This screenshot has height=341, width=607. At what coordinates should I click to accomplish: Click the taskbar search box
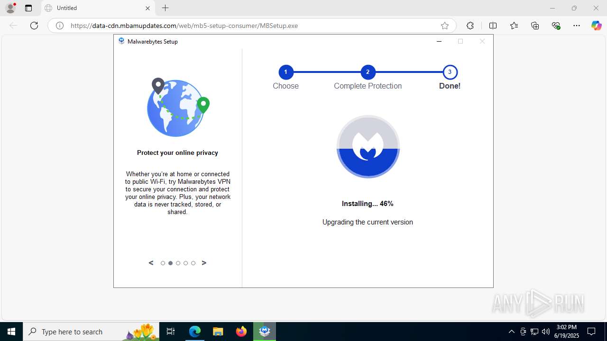click(91, 332)
